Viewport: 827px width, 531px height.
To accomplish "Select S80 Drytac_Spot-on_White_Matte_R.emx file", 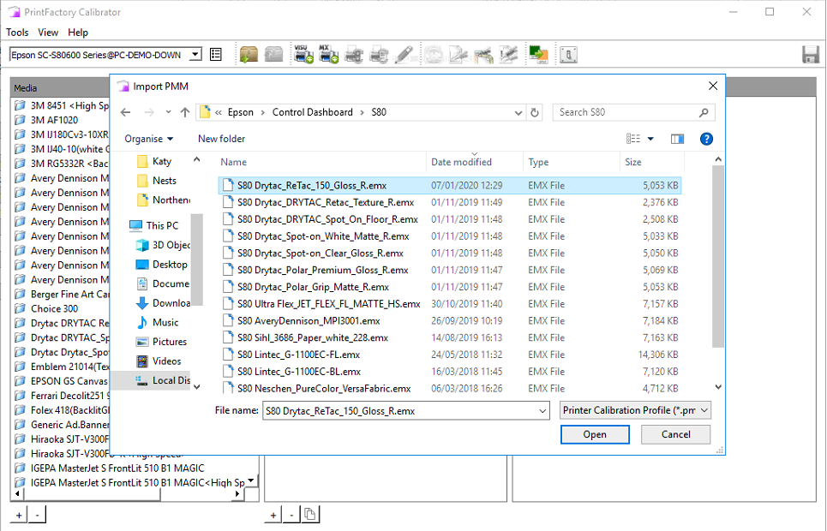I will 323,236.
